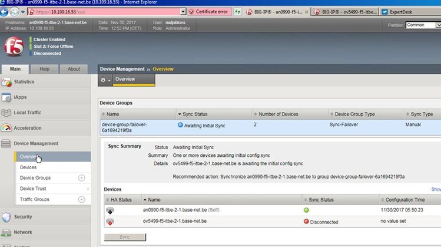Sort Devices table by Name column
The height and width of the screenshot is (247, 441).
coord(221,200)
